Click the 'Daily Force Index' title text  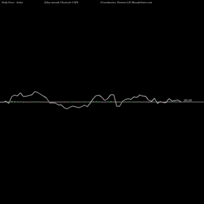[12, 2]
